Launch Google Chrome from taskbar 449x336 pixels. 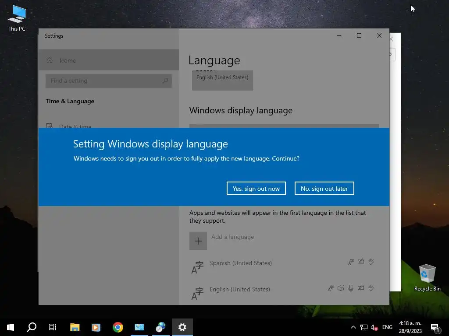[x=118, y=327]
